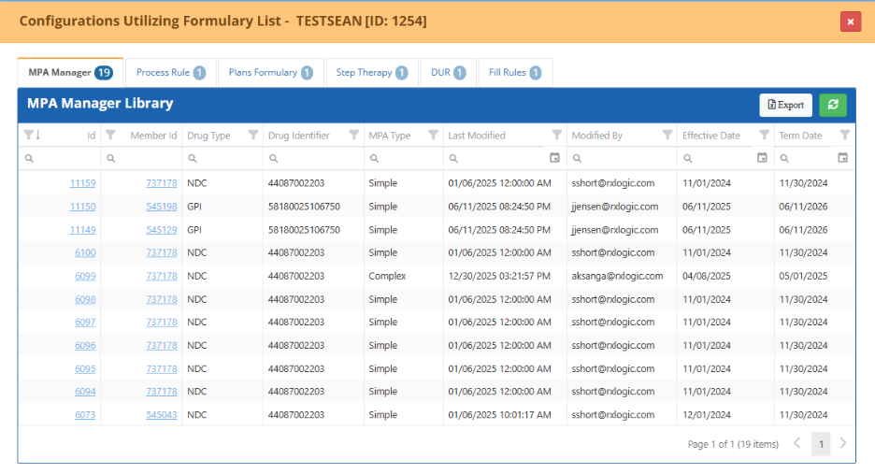875x474 pixels.
Task: Export the MPA Manager Library
Action: 785,105
